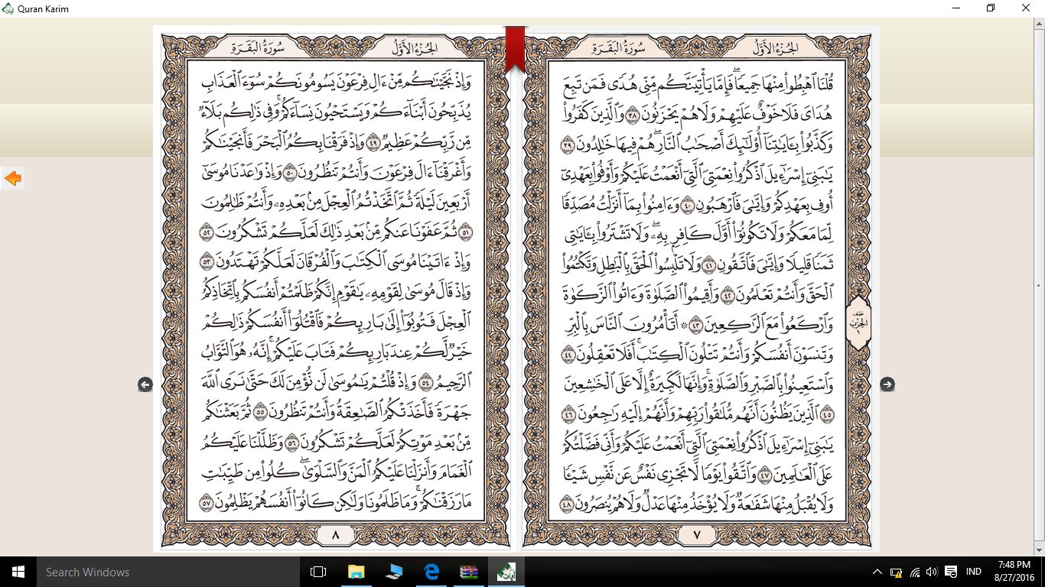
Task: Restore down the Quran Karim window
Action: (x=991, y=8)
